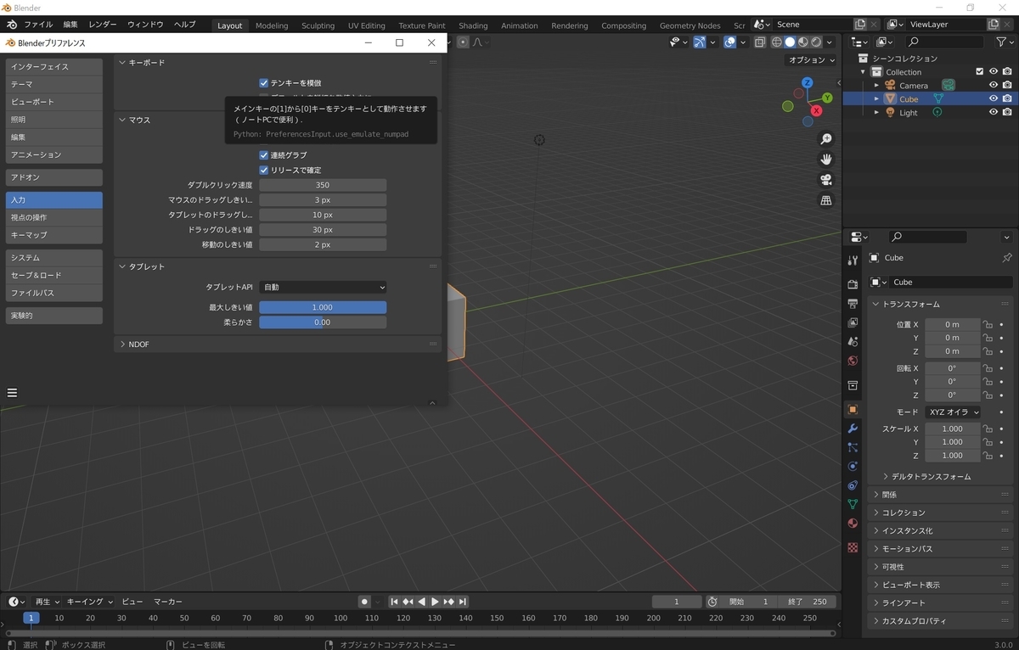Expand the Camera tree item arrow
Viewport: 1019px width, 650px height.
pyautogui.click(x=877, y=85)
